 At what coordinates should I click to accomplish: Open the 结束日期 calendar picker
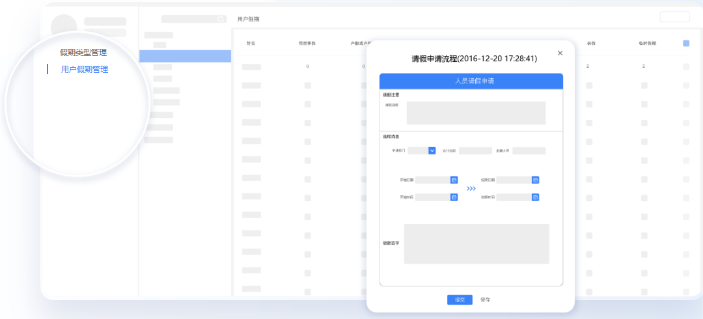(535, 180)
